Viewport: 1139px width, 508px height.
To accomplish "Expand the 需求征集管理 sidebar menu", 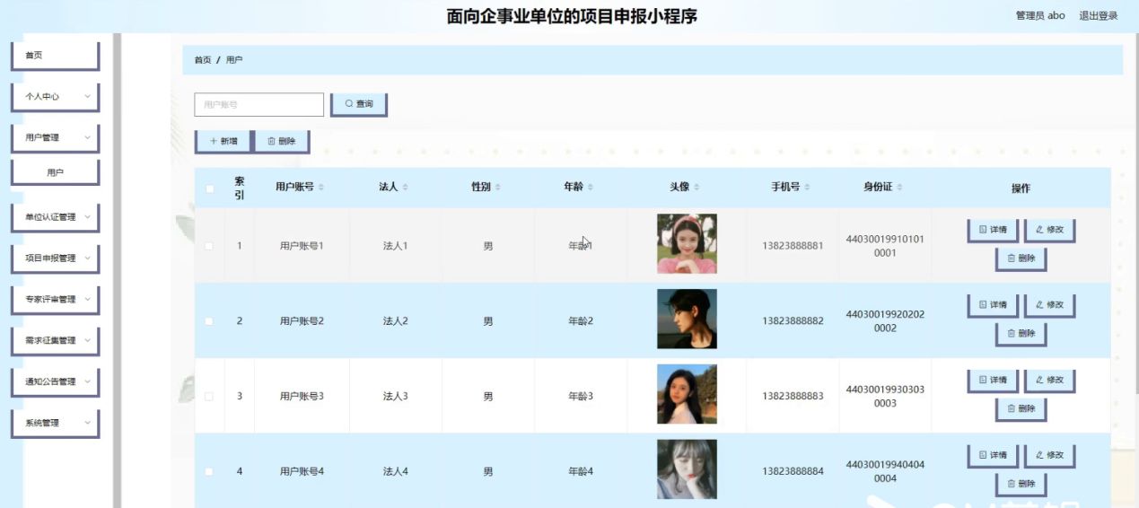I will click(55, 341).
